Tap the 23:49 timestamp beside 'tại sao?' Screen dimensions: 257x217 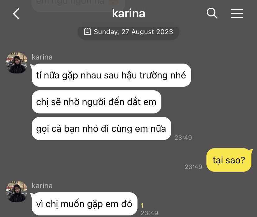(193, 167)
